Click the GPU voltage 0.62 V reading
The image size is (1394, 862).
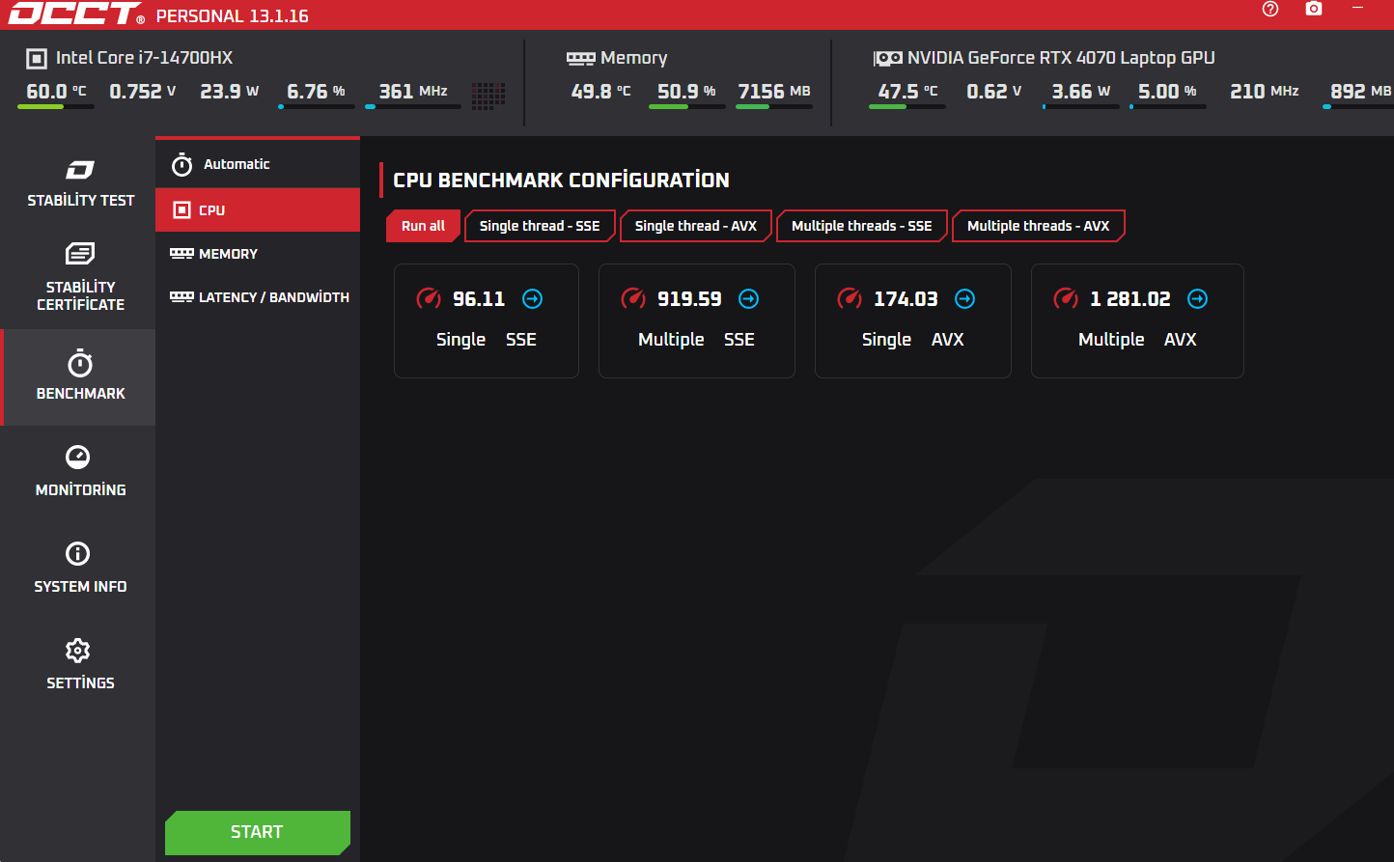994,92
